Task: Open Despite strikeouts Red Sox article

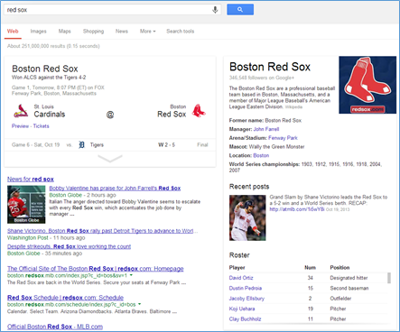Action: (69, 246)
